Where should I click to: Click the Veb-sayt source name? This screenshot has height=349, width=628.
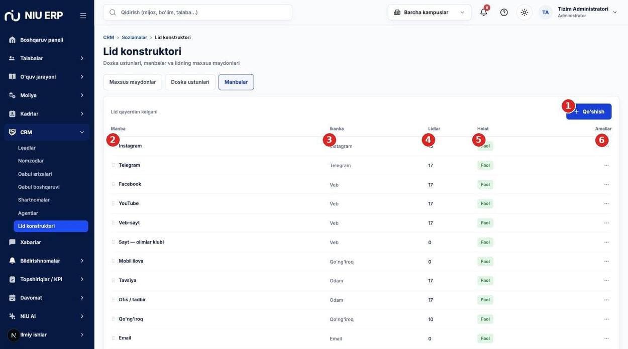[129, 223]
